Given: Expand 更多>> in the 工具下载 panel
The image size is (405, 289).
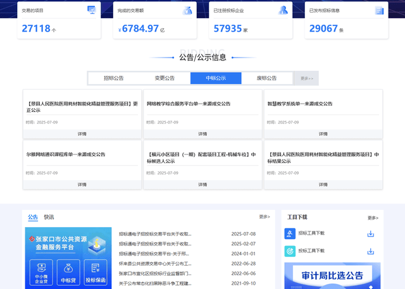Looking at the screenshot, I should click(x=373, y=218).
